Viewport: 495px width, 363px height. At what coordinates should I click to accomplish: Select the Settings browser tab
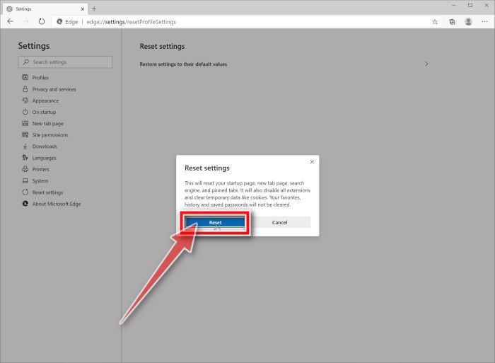[x=46, y=9]
